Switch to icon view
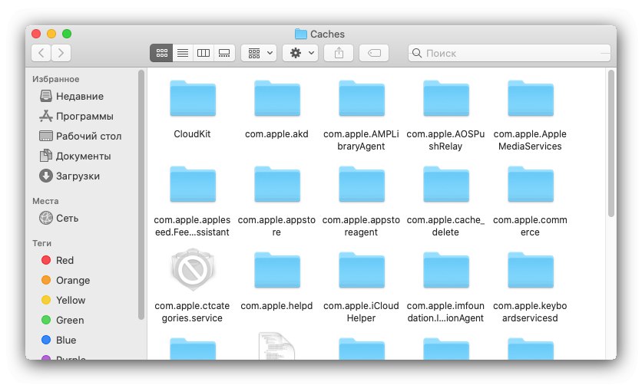Image resolution: width=642 pixels, height=385 pixels. pyautogui.click(x=162, y=53)
